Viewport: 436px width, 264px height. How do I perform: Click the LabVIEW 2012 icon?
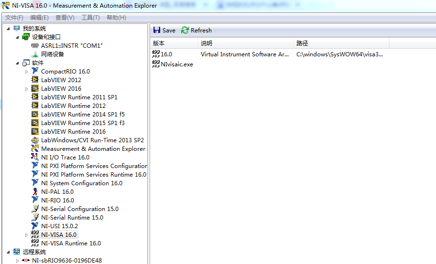click(x=35, y=80)
